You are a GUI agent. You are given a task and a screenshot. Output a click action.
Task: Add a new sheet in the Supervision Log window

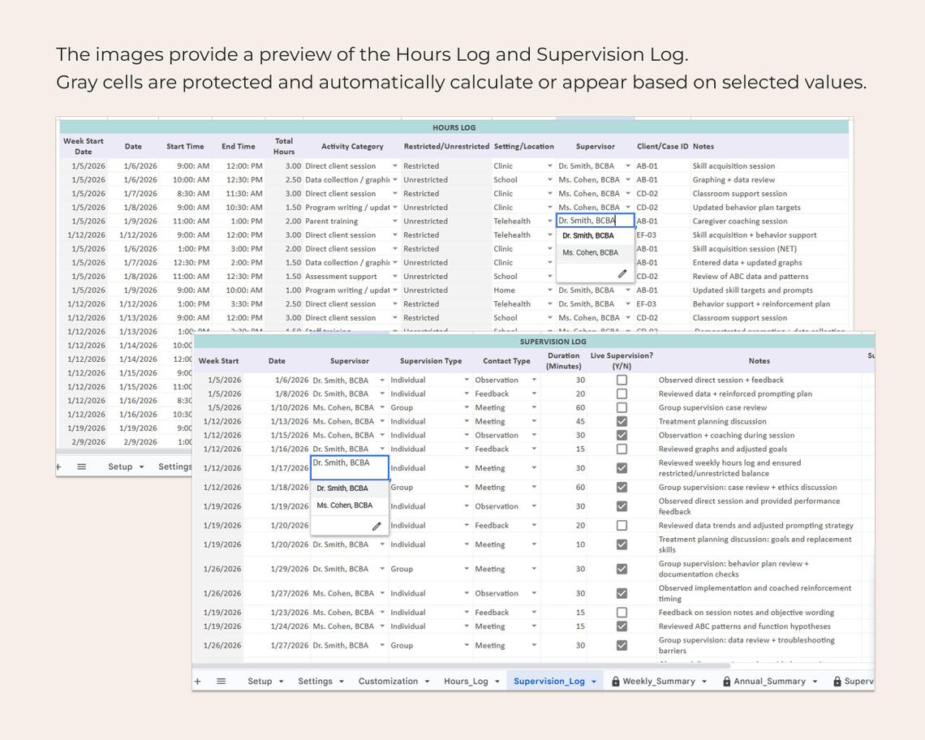tap(198, 681)
